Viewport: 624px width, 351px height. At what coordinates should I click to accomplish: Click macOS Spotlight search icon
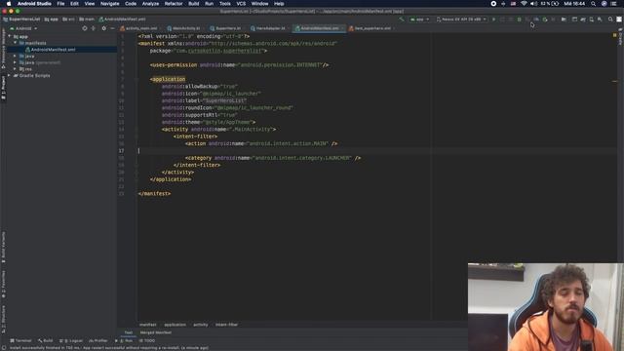[x=594, y=4]
